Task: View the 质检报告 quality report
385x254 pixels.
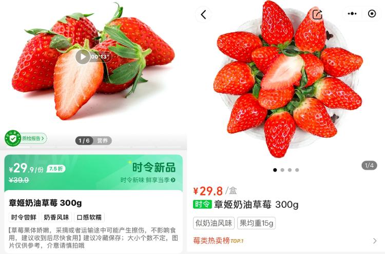Action: click(33, 139)
